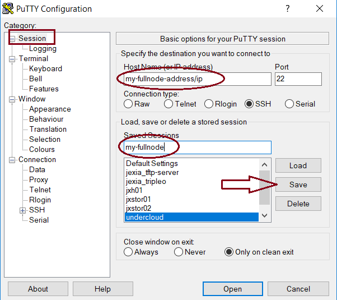Open the Window category
Image resolution: width=337 pixels, height=300 pixels.
32,99
